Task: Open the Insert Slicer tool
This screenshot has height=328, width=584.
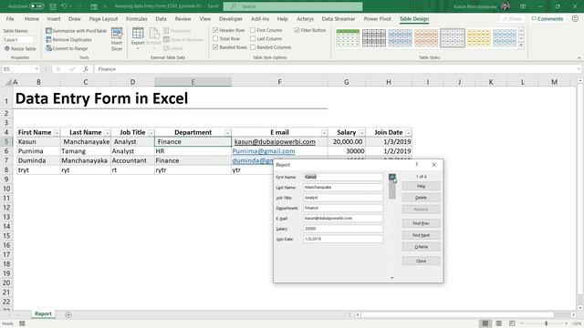Action: coord(117,39)
